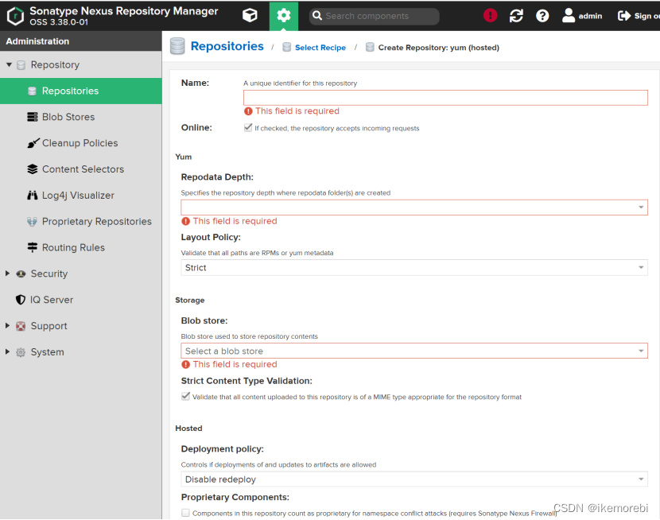Click the Sonatype Nexus logo icon
Viewport: 660px width, 520px height.
[x=16, y=16]
